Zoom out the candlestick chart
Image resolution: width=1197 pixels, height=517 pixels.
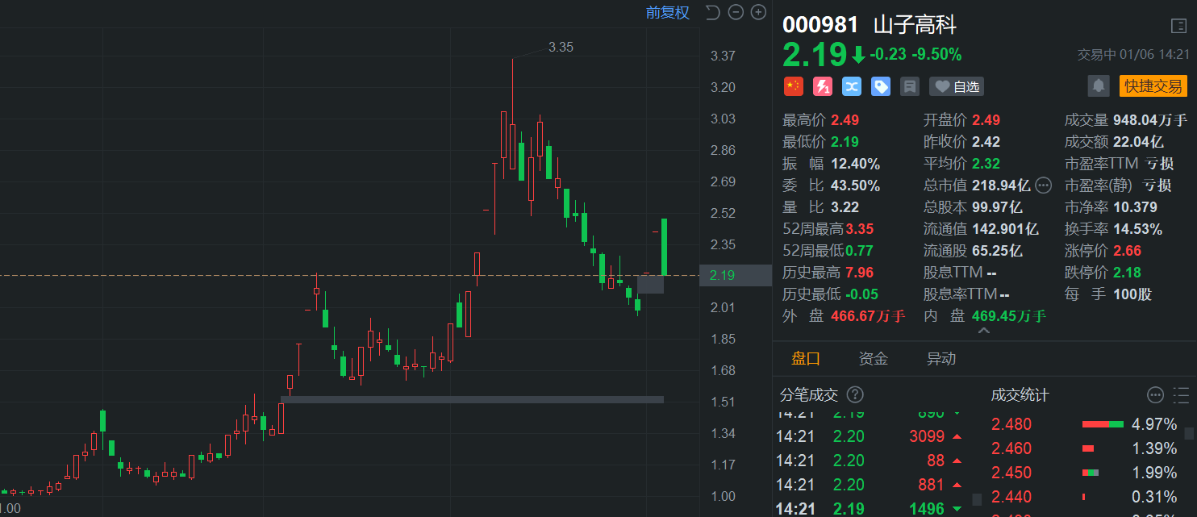(x=735, y=12)
